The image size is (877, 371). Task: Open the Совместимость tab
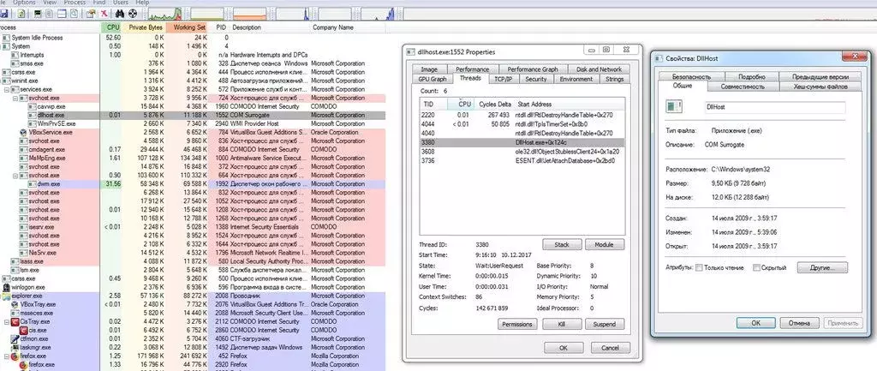743,87
